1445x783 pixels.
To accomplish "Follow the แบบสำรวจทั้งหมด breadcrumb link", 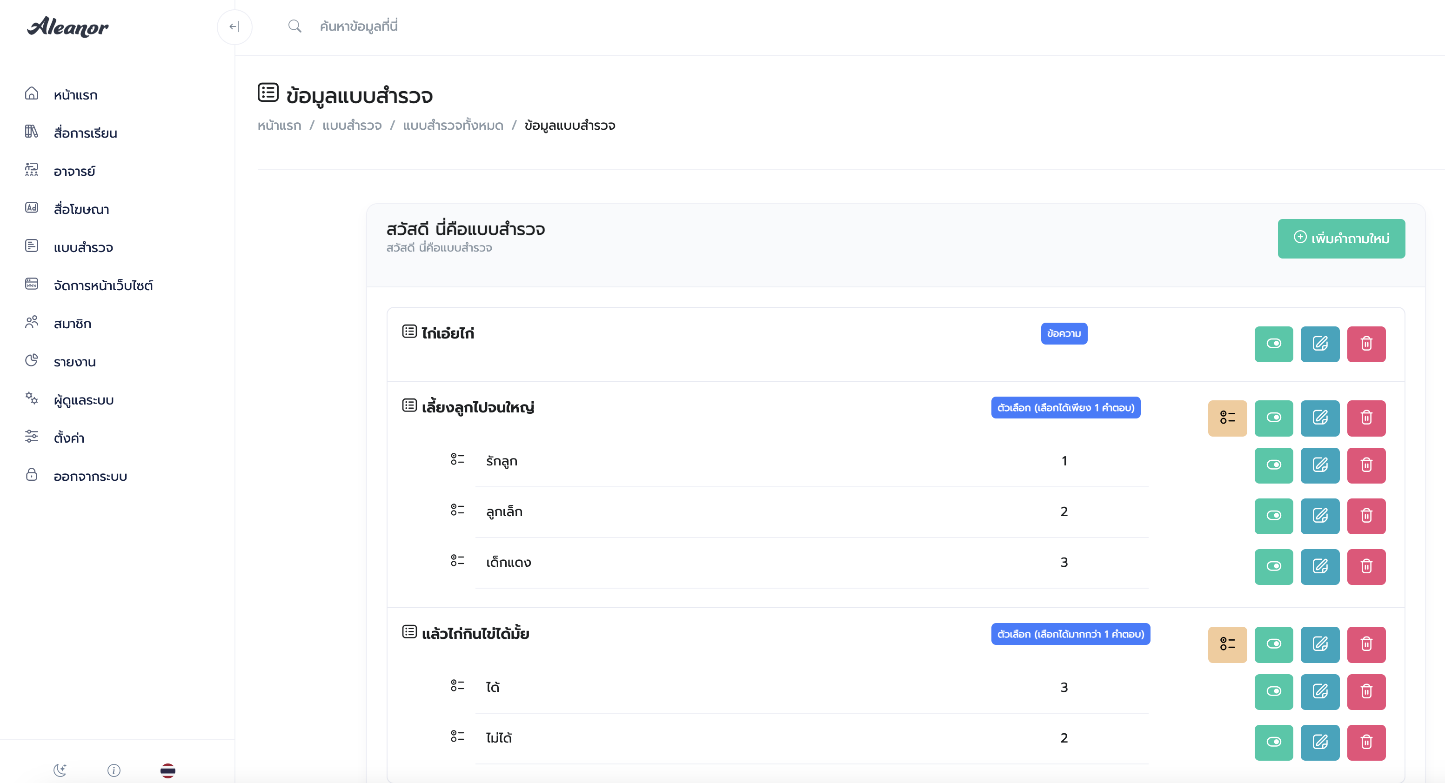I will pyautogui.click(x=453, y=125).
